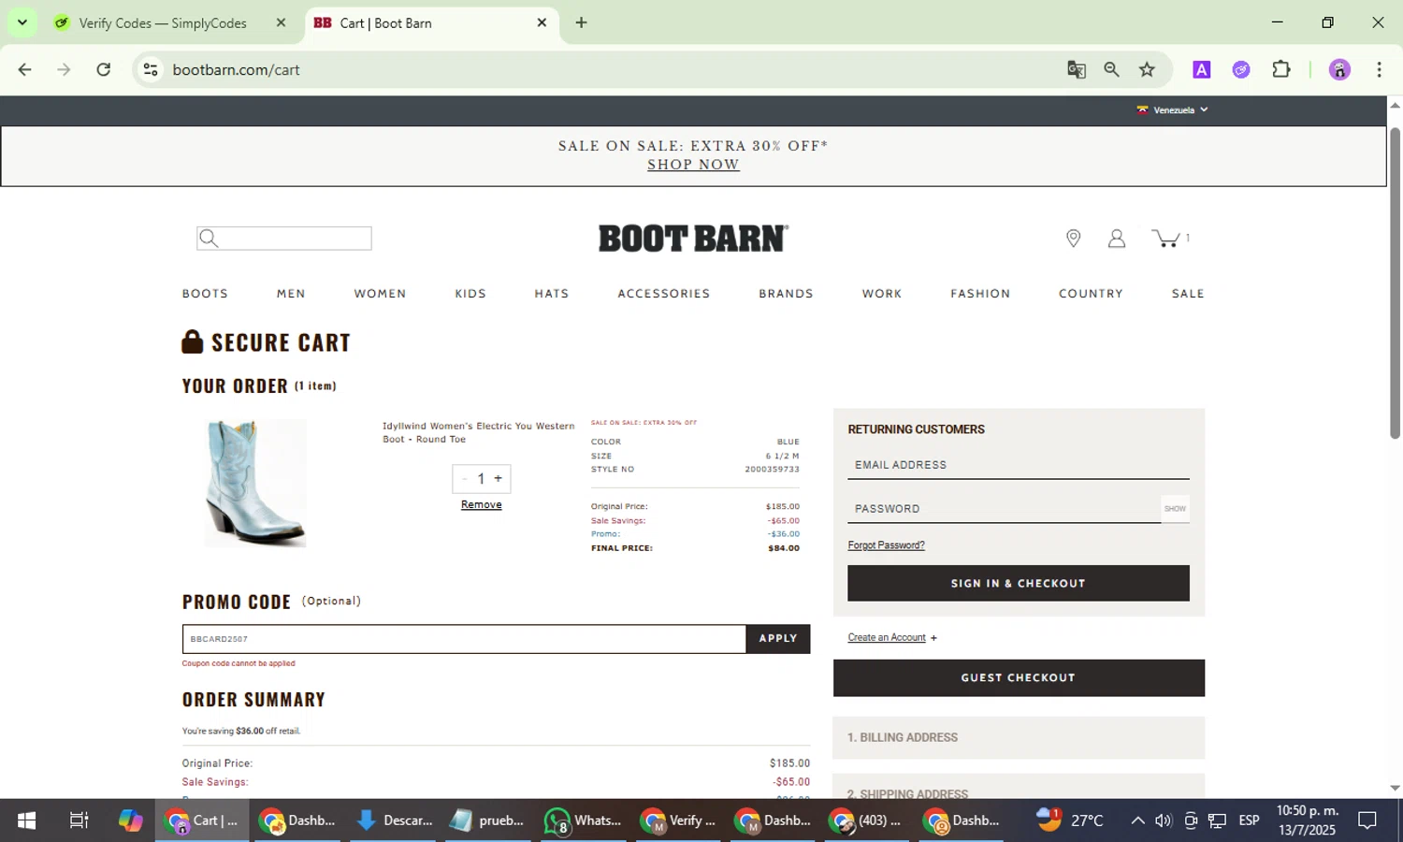Decrease item quantity with minus button

[x=464, y=479]
